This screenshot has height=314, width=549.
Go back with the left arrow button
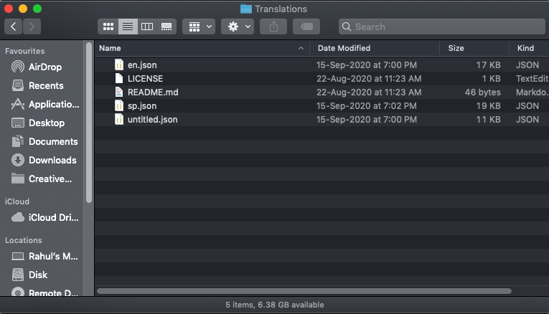click(14, 27)
